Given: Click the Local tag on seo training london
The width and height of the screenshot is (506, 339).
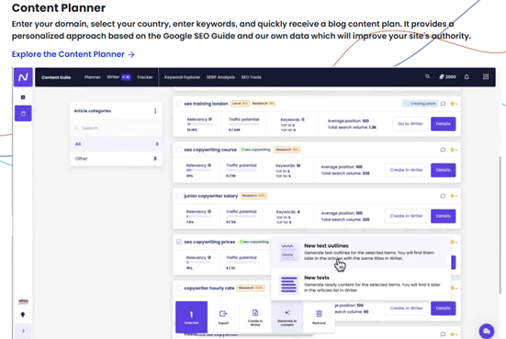Looking at the screenshot, I should click(x=240, y=104).
